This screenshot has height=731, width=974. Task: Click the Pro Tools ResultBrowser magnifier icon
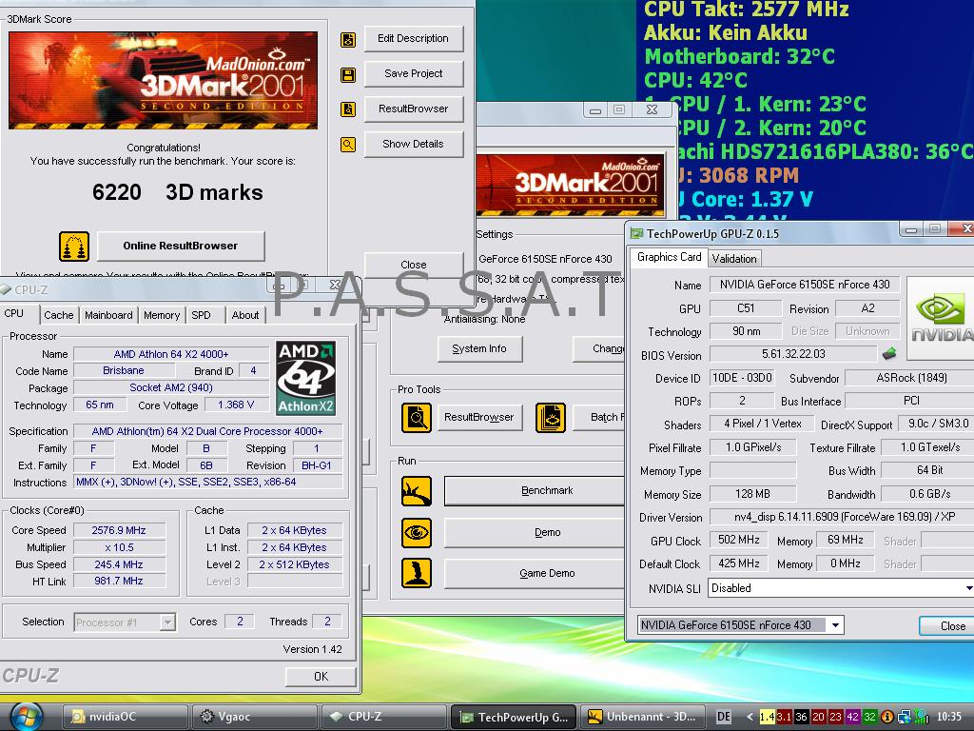[x=417, y=418]
